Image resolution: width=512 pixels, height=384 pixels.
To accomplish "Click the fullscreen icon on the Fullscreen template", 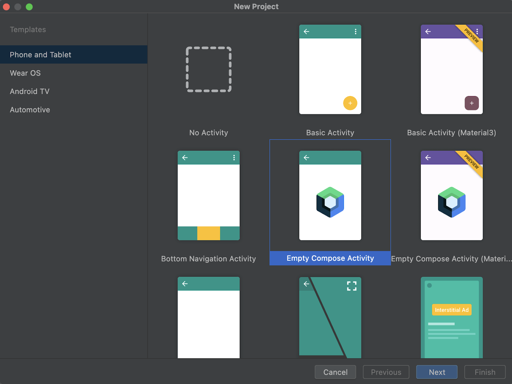I will [351, 286].
